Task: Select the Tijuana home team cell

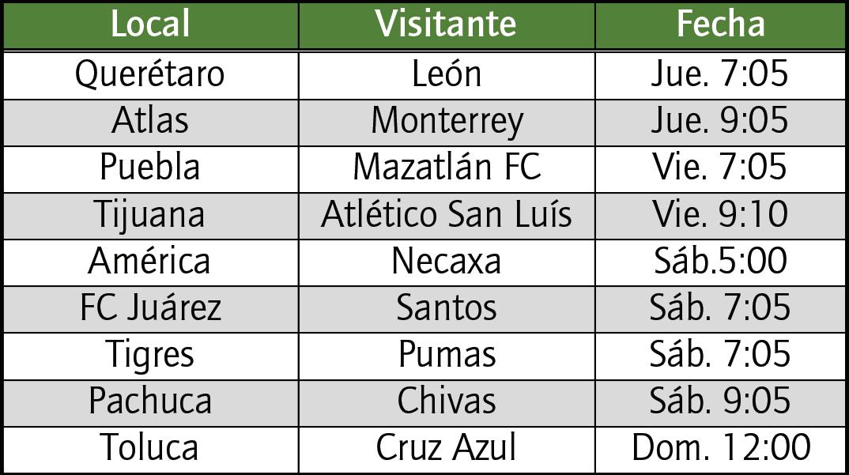Action: [x=150, y=216]
